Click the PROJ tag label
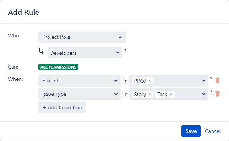 [140, 81]
